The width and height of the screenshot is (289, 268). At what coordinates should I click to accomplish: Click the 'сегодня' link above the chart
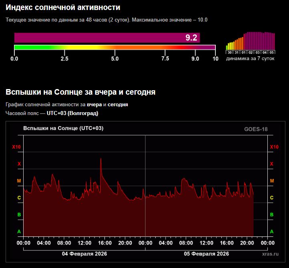click(x=118, y=105)
